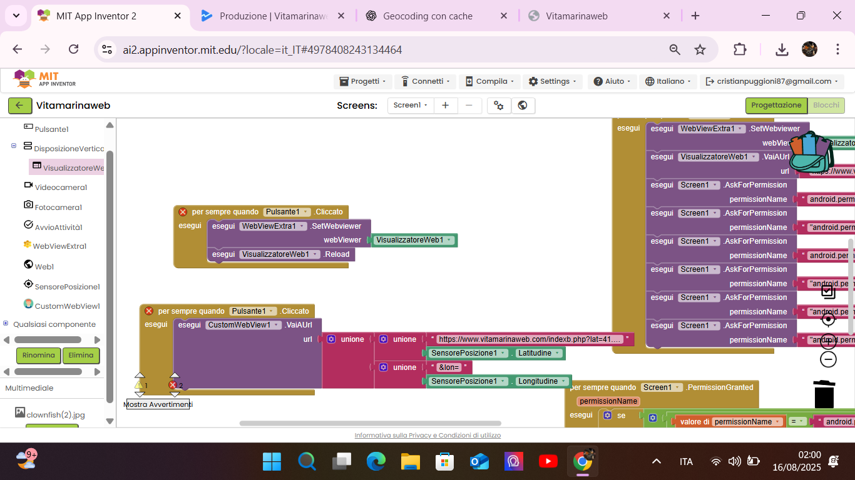This screenshot has height=480, width=855.
Task: Click the back arrow beside Vitamarinaweb
Action: click(19, 106)
